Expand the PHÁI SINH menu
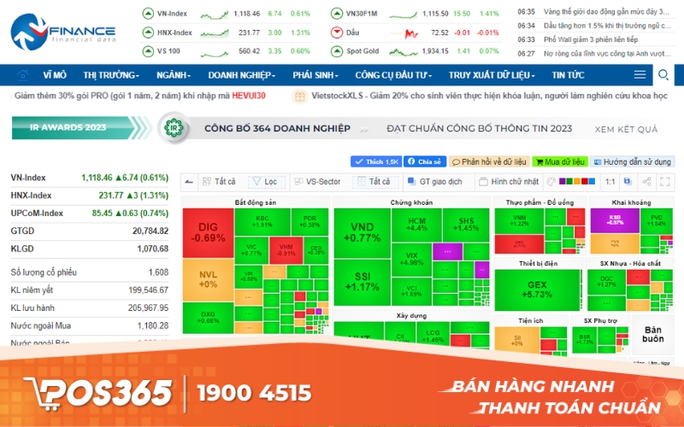The width and height of the screenshot is (684, 427). click(315, 75)
